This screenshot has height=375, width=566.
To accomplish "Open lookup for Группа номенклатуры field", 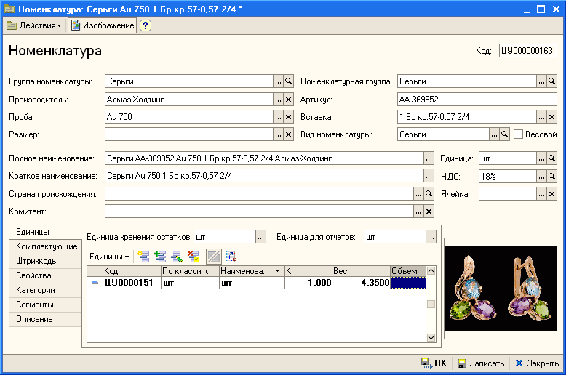I will click(288, 81).
